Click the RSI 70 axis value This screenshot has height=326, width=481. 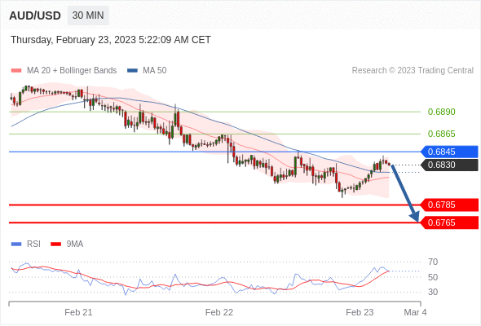[433, 262]
